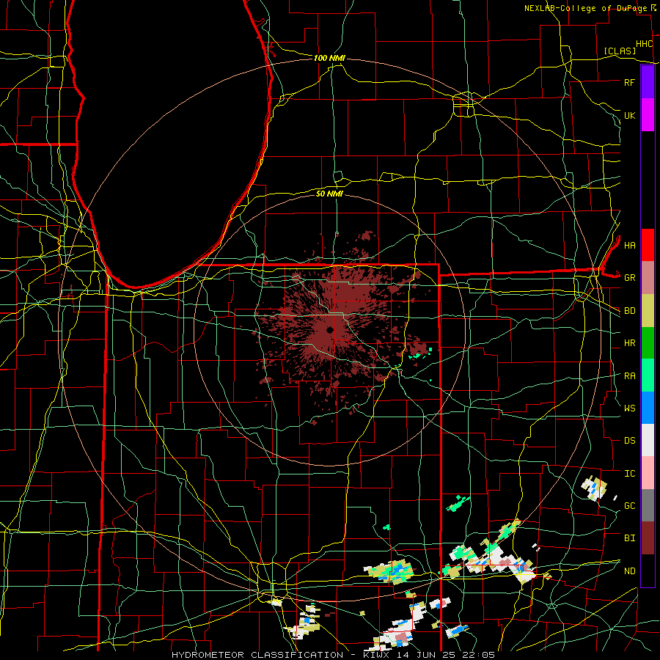Select the 'HR' legend label
Screen dimensions: 660x660
(x=629, y=343)
